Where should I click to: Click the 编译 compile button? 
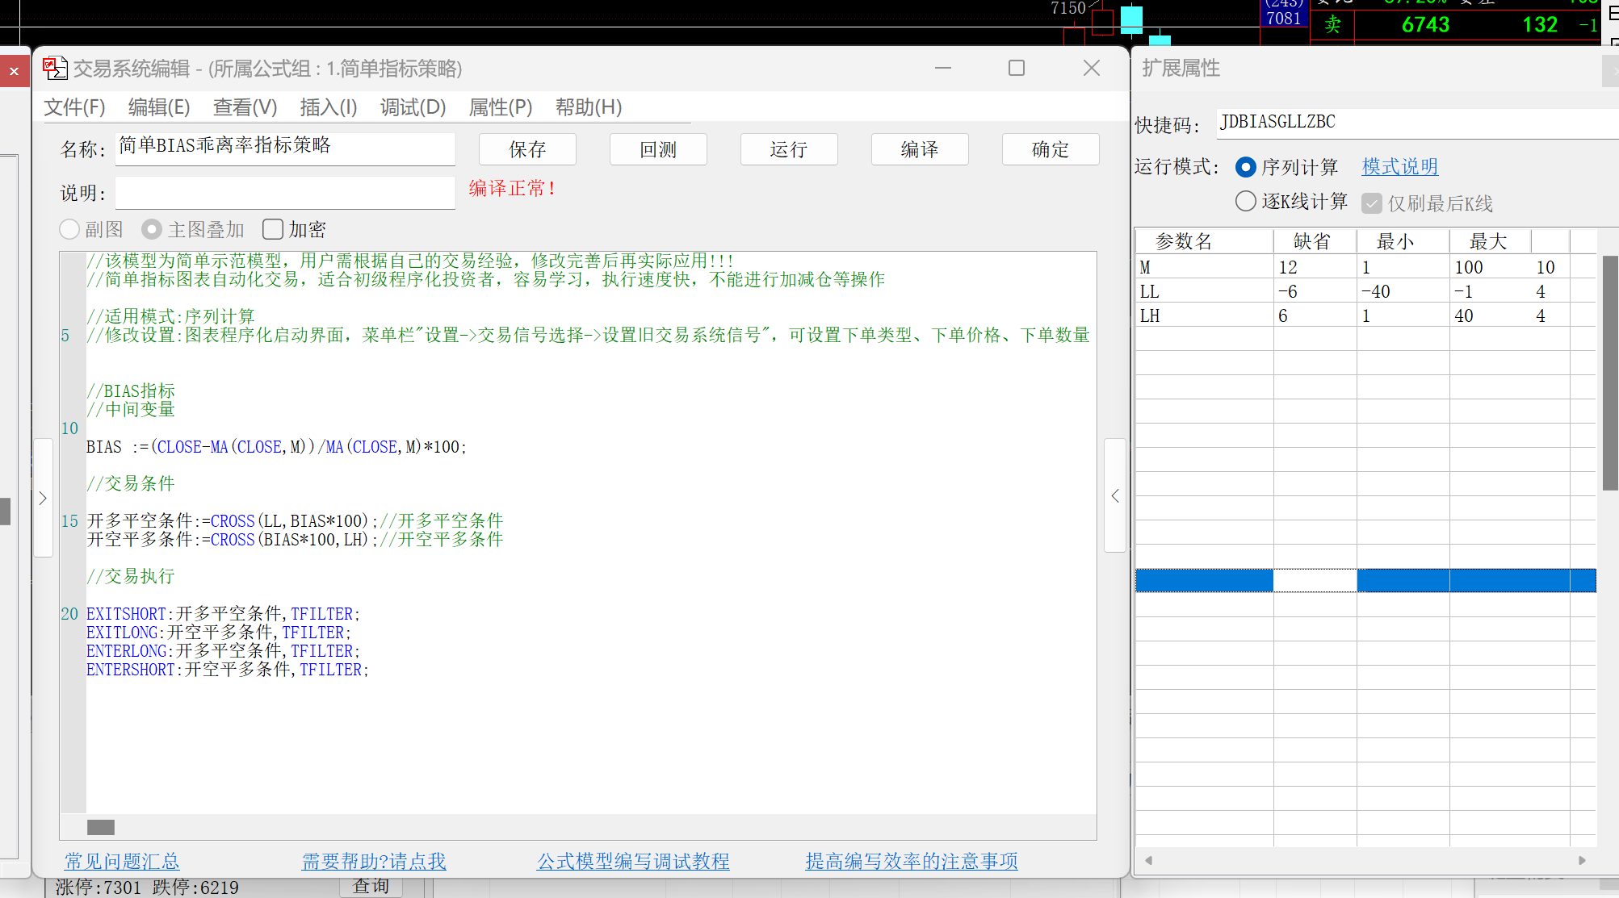(x=920, y=149)
